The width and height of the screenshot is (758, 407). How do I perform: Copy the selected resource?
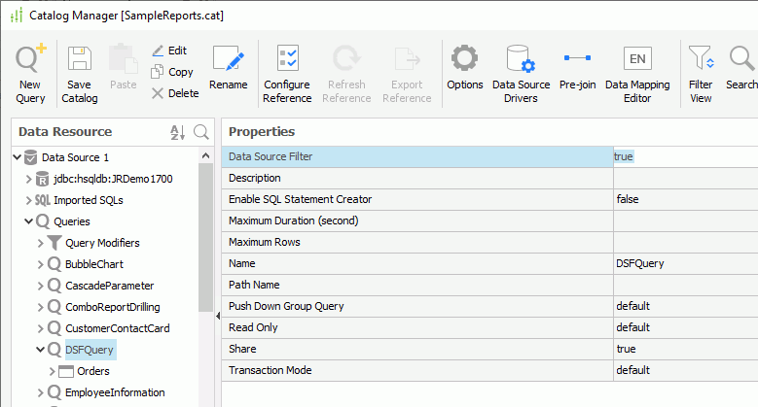(x=172, y=72)
